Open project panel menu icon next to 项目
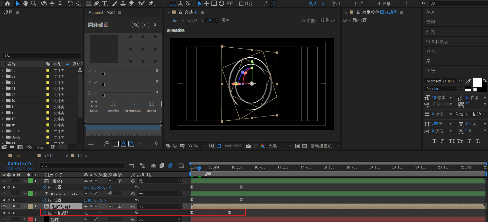 coord(17,12)
